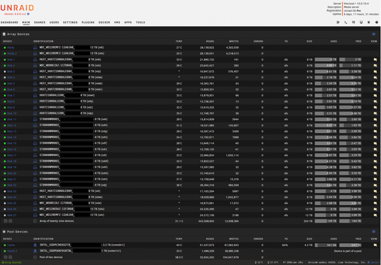Click the drive icon for Disk 3 identification
Screen dimensions: 381x265
(35, 71)
